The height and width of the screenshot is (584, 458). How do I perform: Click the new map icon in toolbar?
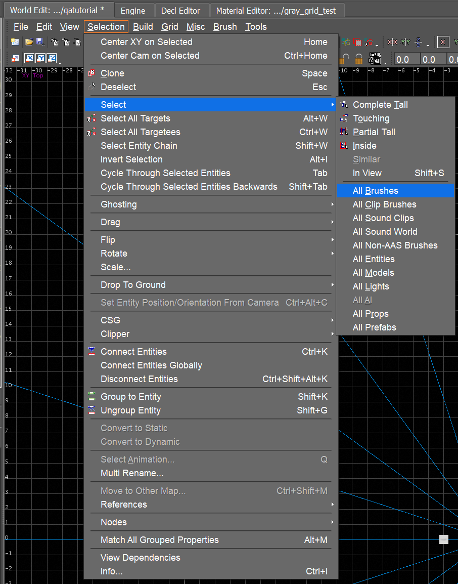pyautogui.click(x=15, y=42)
